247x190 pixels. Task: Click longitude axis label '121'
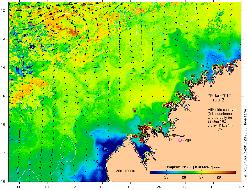pos(75,187)
